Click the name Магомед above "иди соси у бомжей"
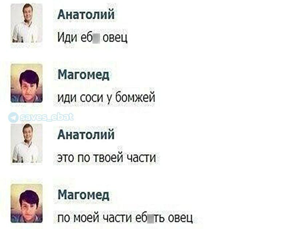This screenshot has height=229, width=291. click(x=84, y=75)
